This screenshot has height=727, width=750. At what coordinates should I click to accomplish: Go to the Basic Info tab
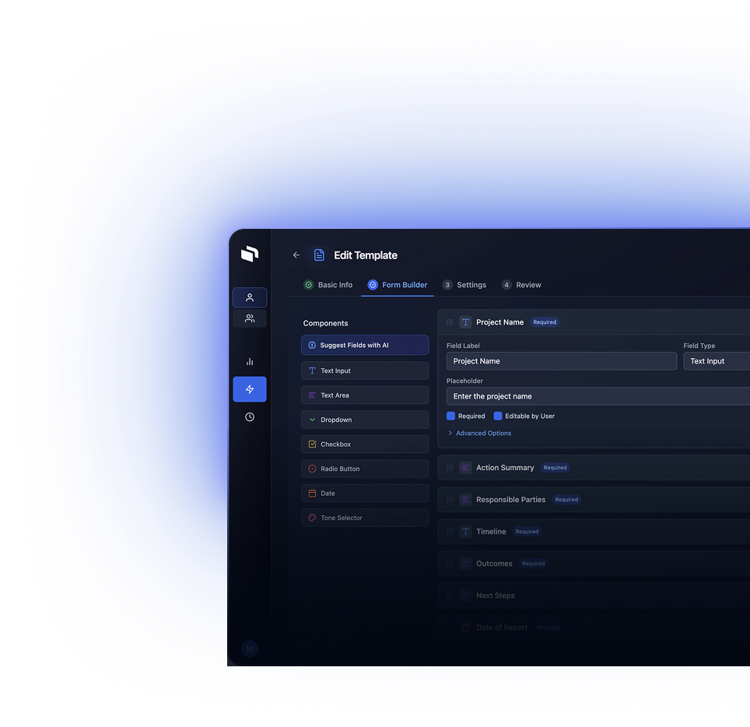pos(328,285)
